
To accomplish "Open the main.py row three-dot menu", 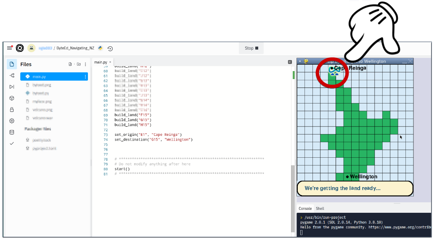I will tap(85, 77).
